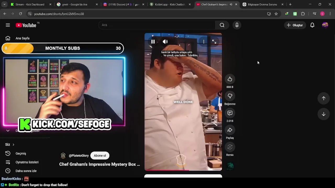The height and width of the screenshot is (188, 335).
Task: Open the PlatetoGlory channel avatar
Action: [x=63, y=156]
